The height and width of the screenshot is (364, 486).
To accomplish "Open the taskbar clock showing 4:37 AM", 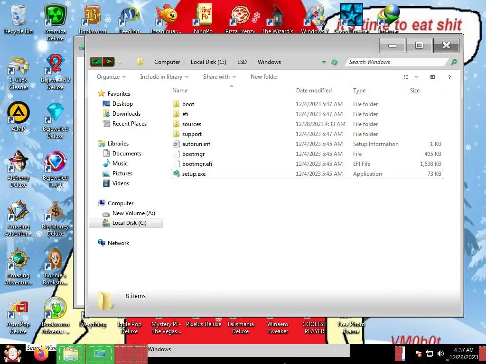I will tap(464, 354).
